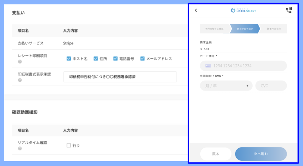Click the credit card icon in the card field

pos(208,66)
